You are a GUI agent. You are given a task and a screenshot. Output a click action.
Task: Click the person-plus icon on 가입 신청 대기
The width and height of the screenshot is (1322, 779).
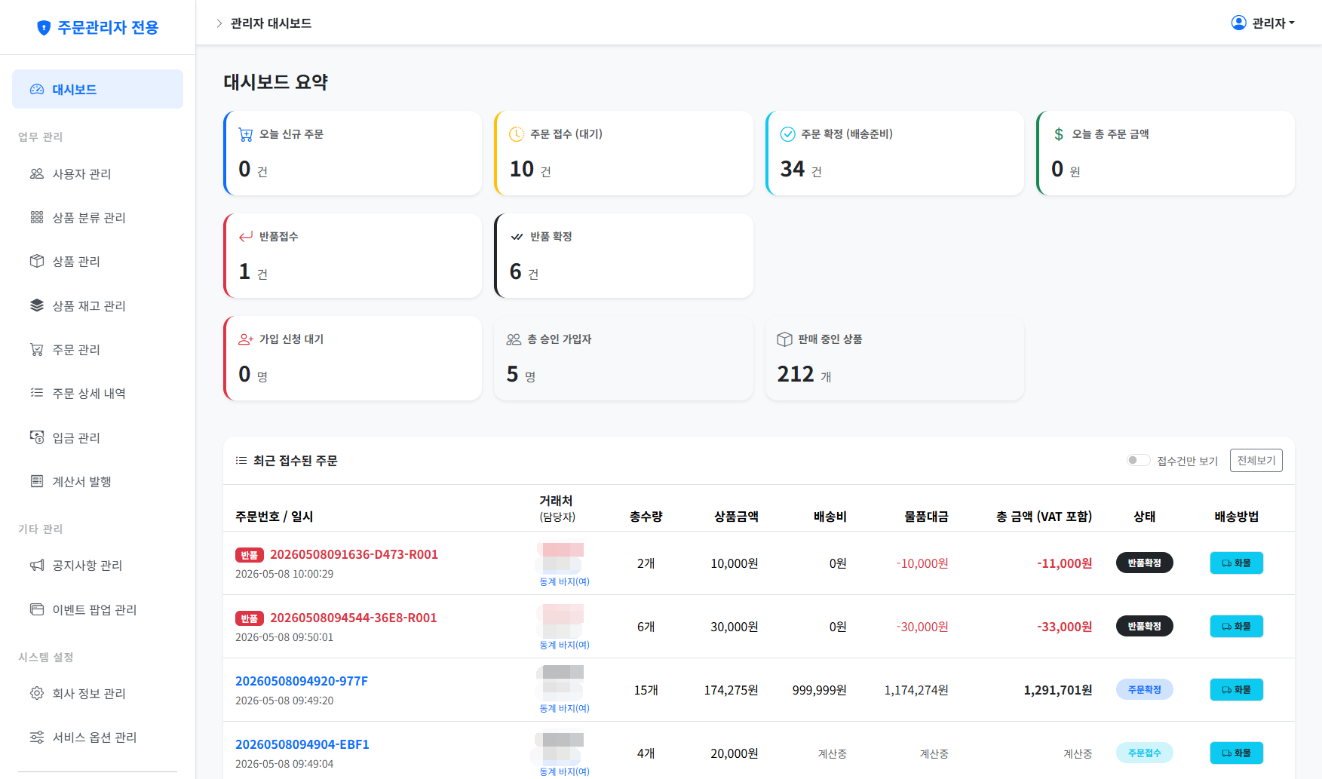[x=246, y=339]
